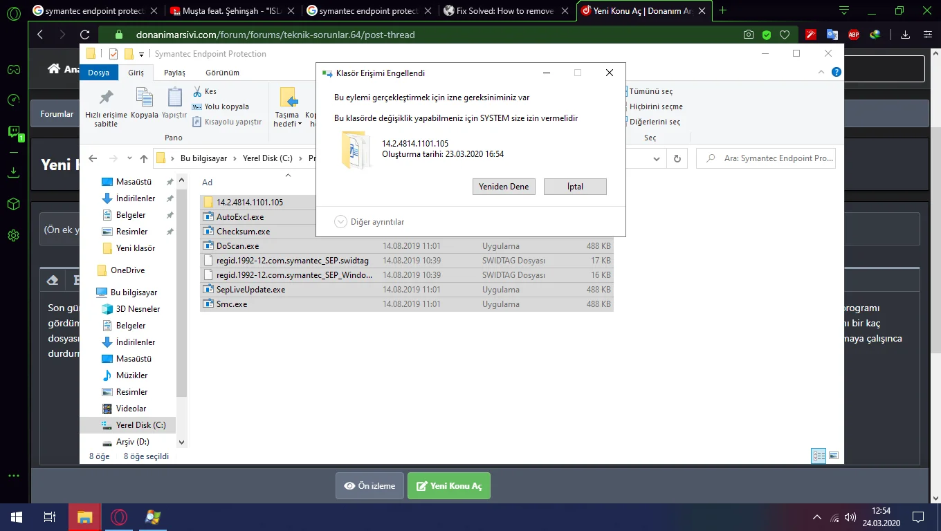Select the AutoExcl.exe file
Screen dimensions: 941x531
pos(240,217)
